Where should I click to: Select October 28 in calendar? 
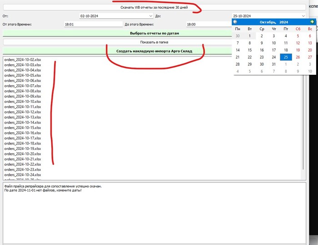pos(238,64)
